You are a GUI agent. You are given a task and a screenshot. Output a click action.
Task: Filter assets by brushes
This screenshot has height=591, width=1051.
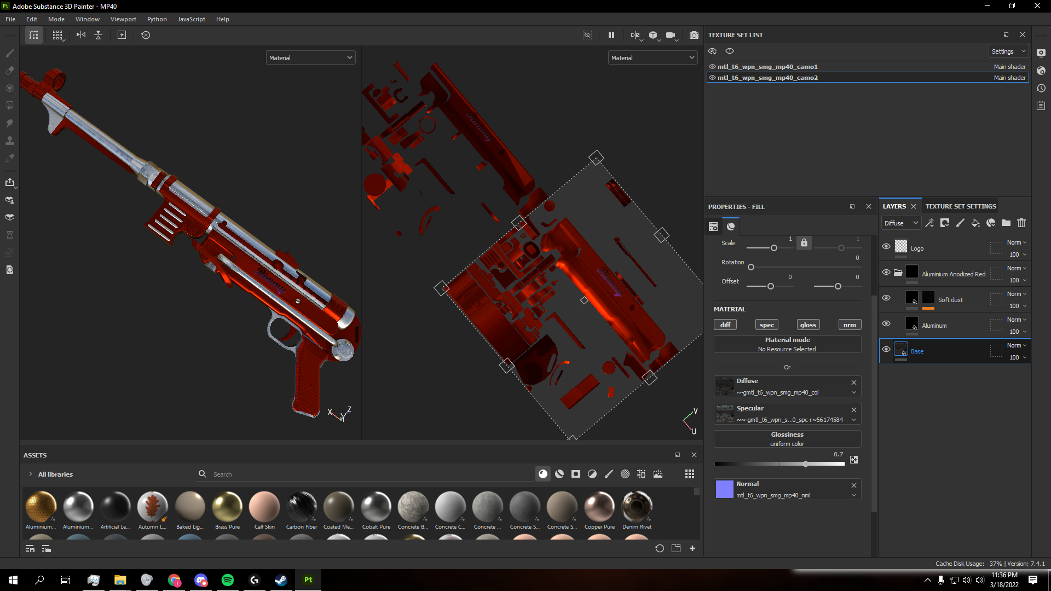coord(609,474)
